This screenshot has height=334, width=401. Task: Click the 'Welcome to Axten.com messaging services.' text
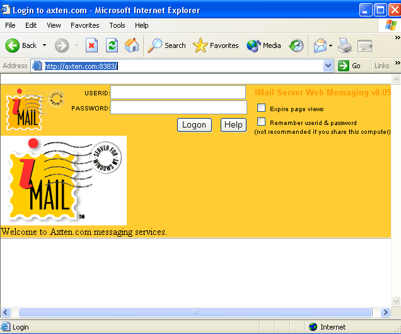pos(84,232)
